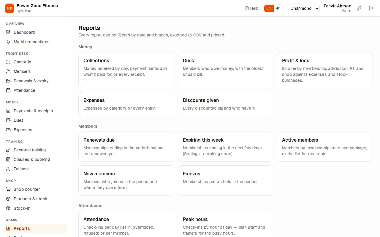Click the Payments & receipts icon
The image size is (380, 237).
click(8, 111)
